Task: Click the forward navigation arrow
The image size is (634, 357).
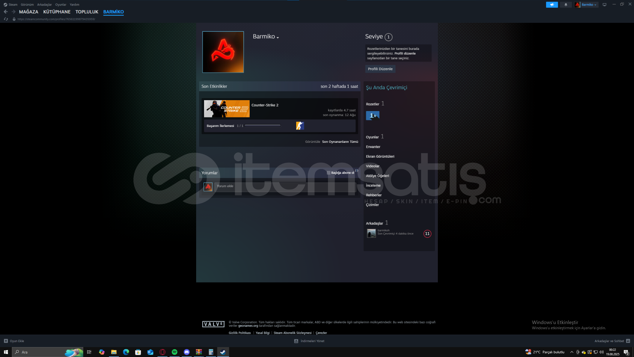Action: 14,12
